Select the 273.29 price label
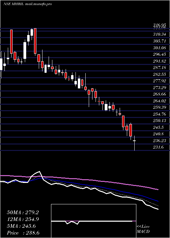 (159, 87)
